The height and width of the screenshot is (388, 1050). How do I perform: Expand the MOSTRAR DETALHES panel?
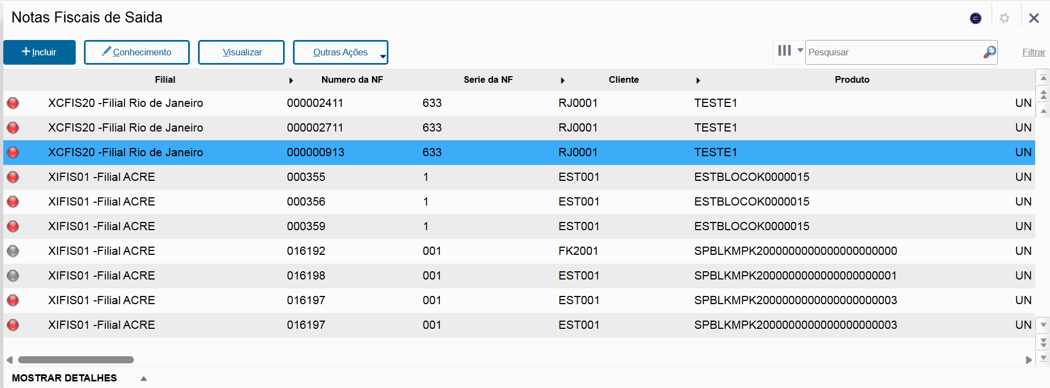pyautogui.click(x=143, y=378)
